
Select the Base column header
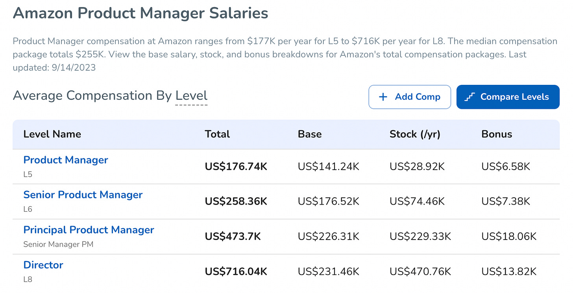tap(310, 134)
